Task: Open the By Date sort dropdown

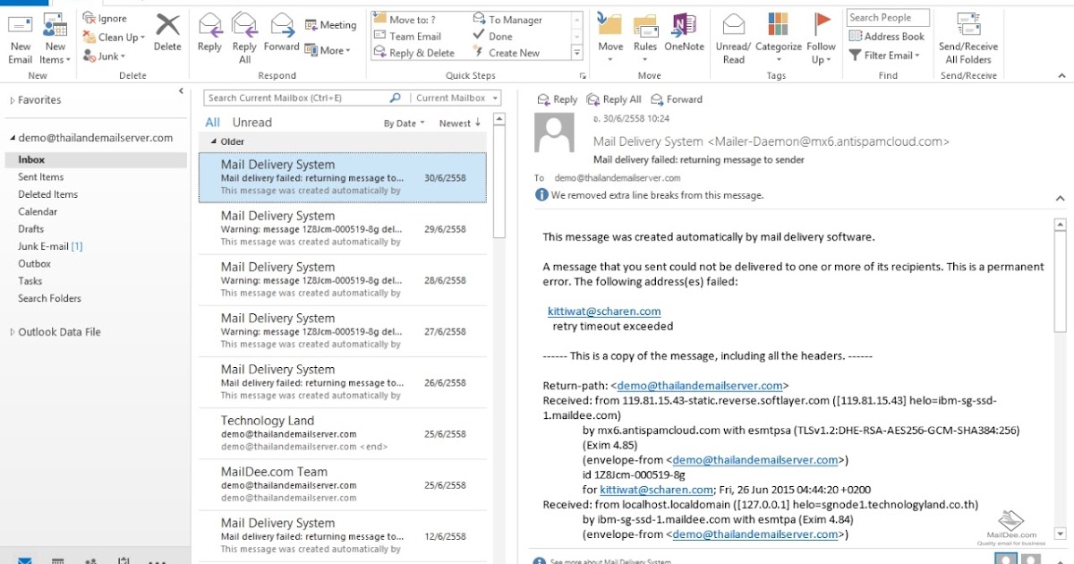Action: coord(404,124)
